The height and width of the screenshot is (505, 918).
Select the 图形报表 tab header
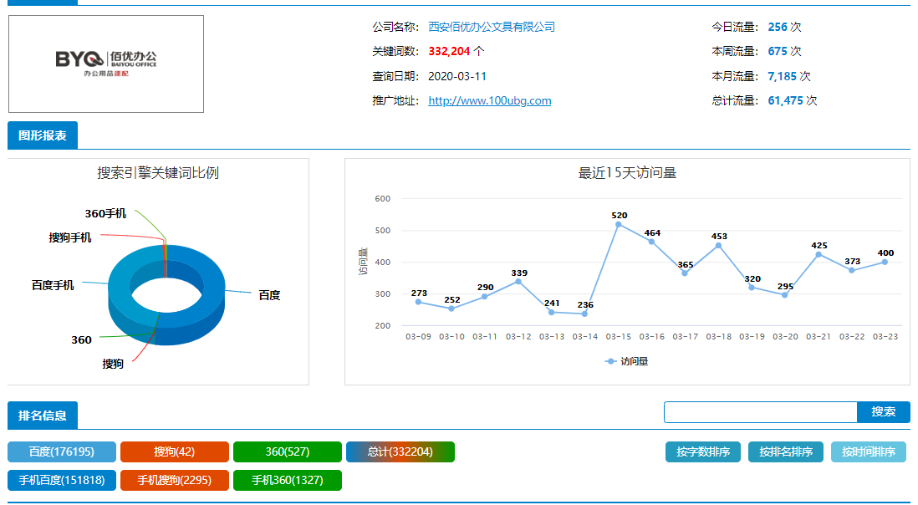[x=42, y=135]
